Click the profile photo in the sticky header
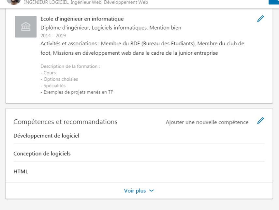279x210 pixels. (14, 2)
